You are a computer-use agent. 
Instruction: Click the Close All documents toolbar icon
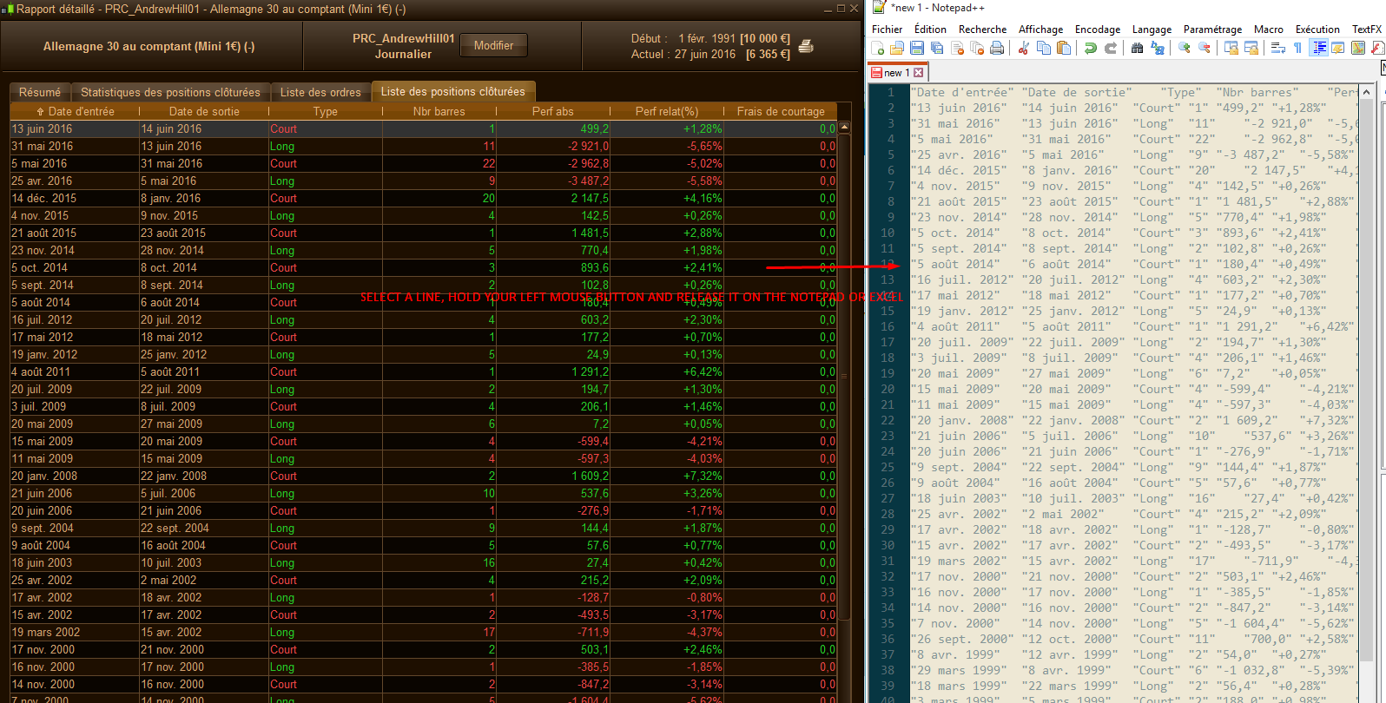click(x=977, y=49)
